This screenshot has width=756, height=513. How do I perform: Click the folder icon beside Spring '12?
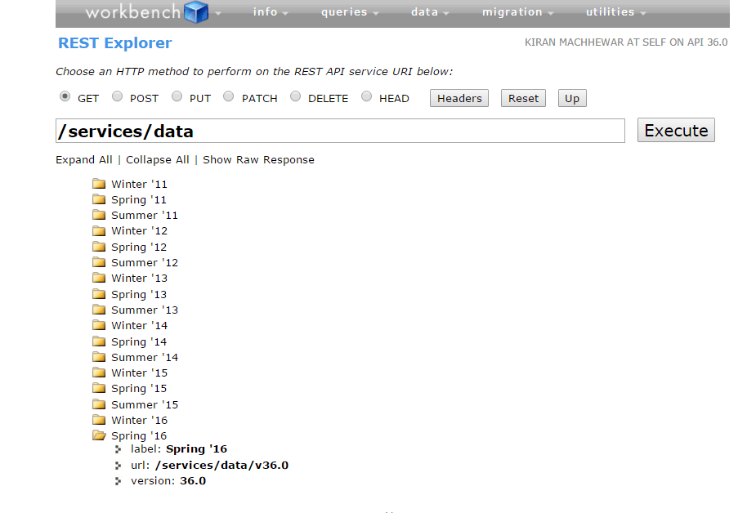click(x=99, y=247)
